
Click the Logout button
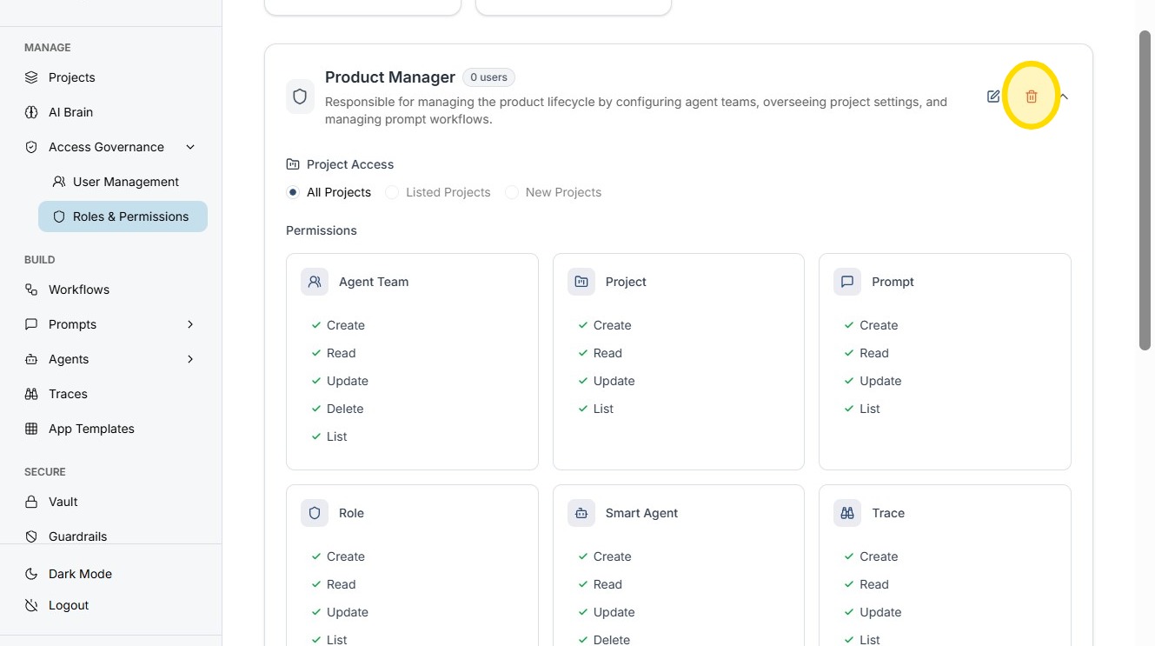69,605
